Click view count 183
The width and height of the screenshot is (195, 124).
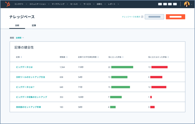tap(61, 107)
